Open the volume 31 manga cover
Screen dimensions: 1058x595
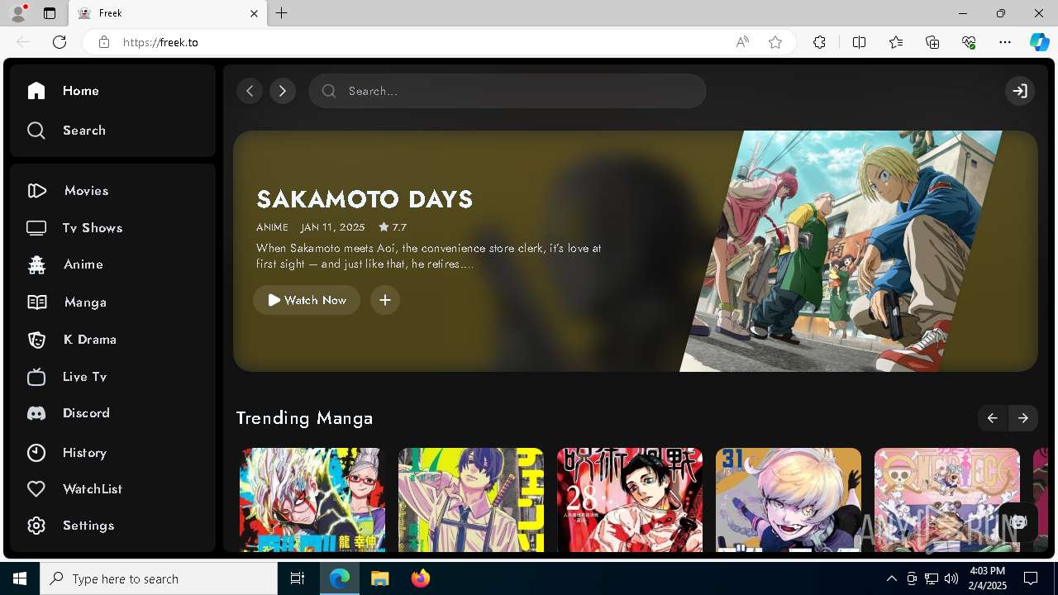[x=789, y=500]
